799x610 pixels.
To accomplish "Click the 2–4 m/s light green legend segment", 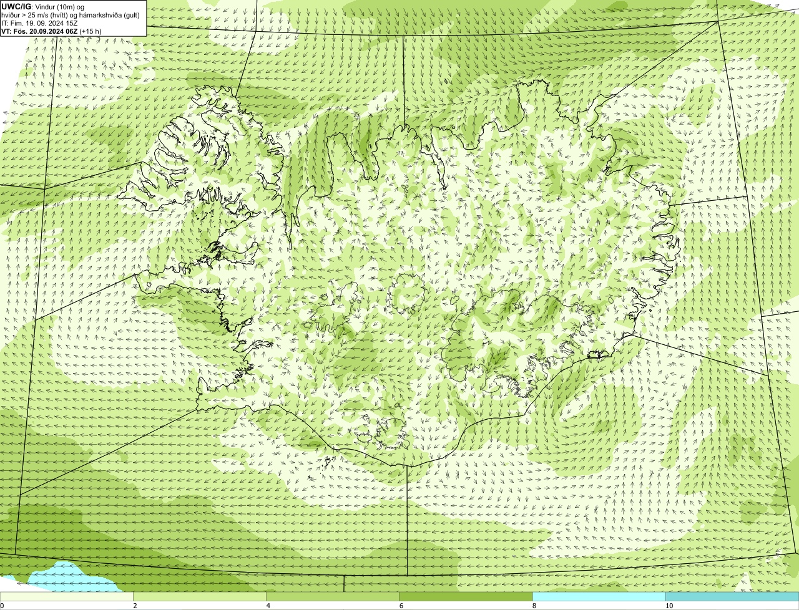I will coord(199,596).
